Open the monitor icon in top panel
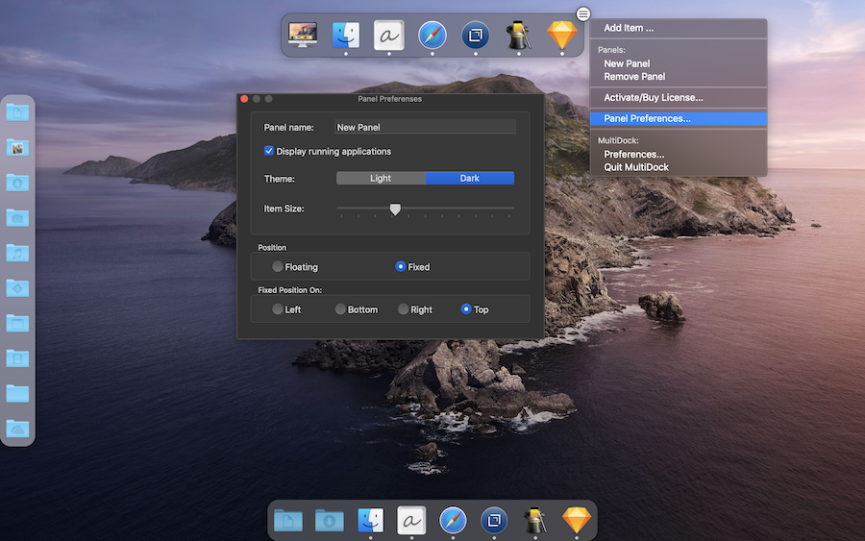 tap(303, 36)
